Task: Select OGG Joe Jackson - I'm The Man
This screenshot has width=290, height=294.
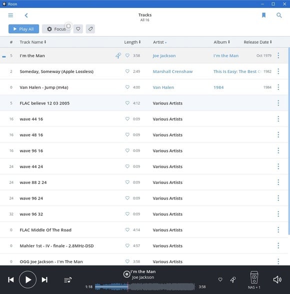Action: [144, 259]
